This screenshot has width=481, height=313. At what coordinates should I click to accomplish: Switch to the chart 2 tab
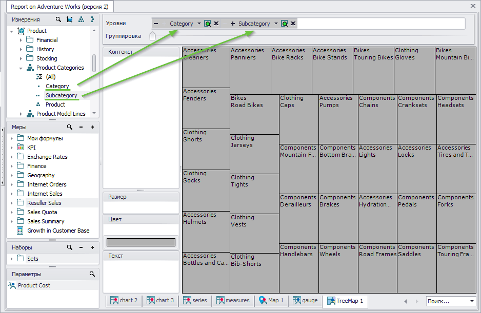[124, 300]
